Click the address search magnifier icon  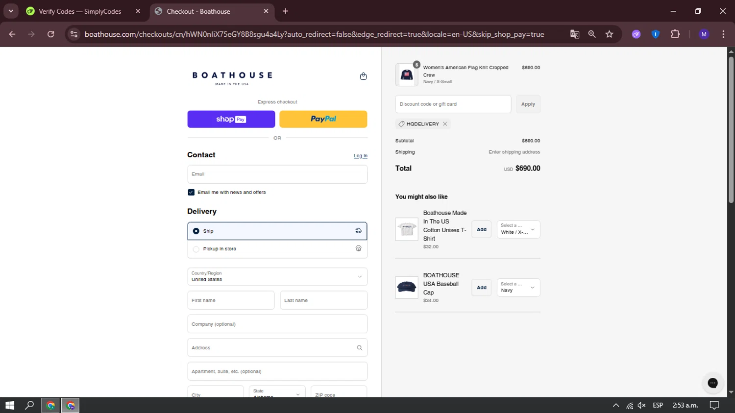tap(359, 348)
